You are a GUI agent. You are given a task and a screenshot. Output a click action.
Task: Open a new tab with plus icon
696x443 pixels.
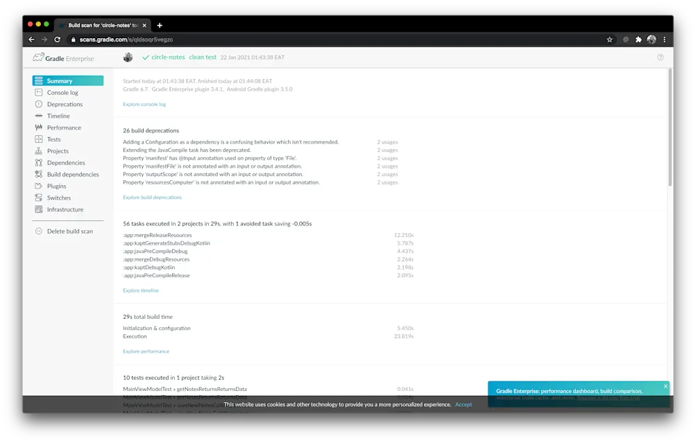[x=160, y=25]
